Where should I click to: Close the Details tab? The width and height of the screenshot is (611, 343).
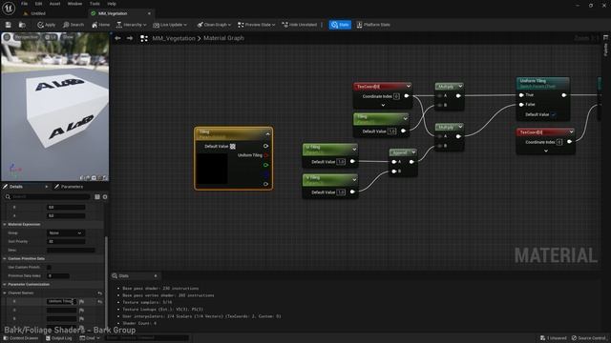(47, 187)
